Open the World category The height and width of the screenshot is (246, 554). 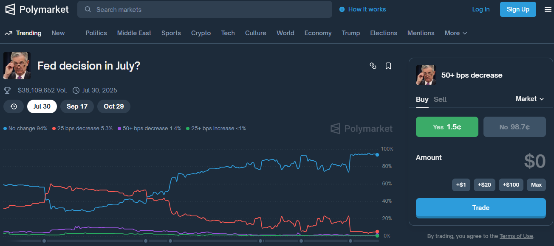pyautogui.click(x=285, y=33)
